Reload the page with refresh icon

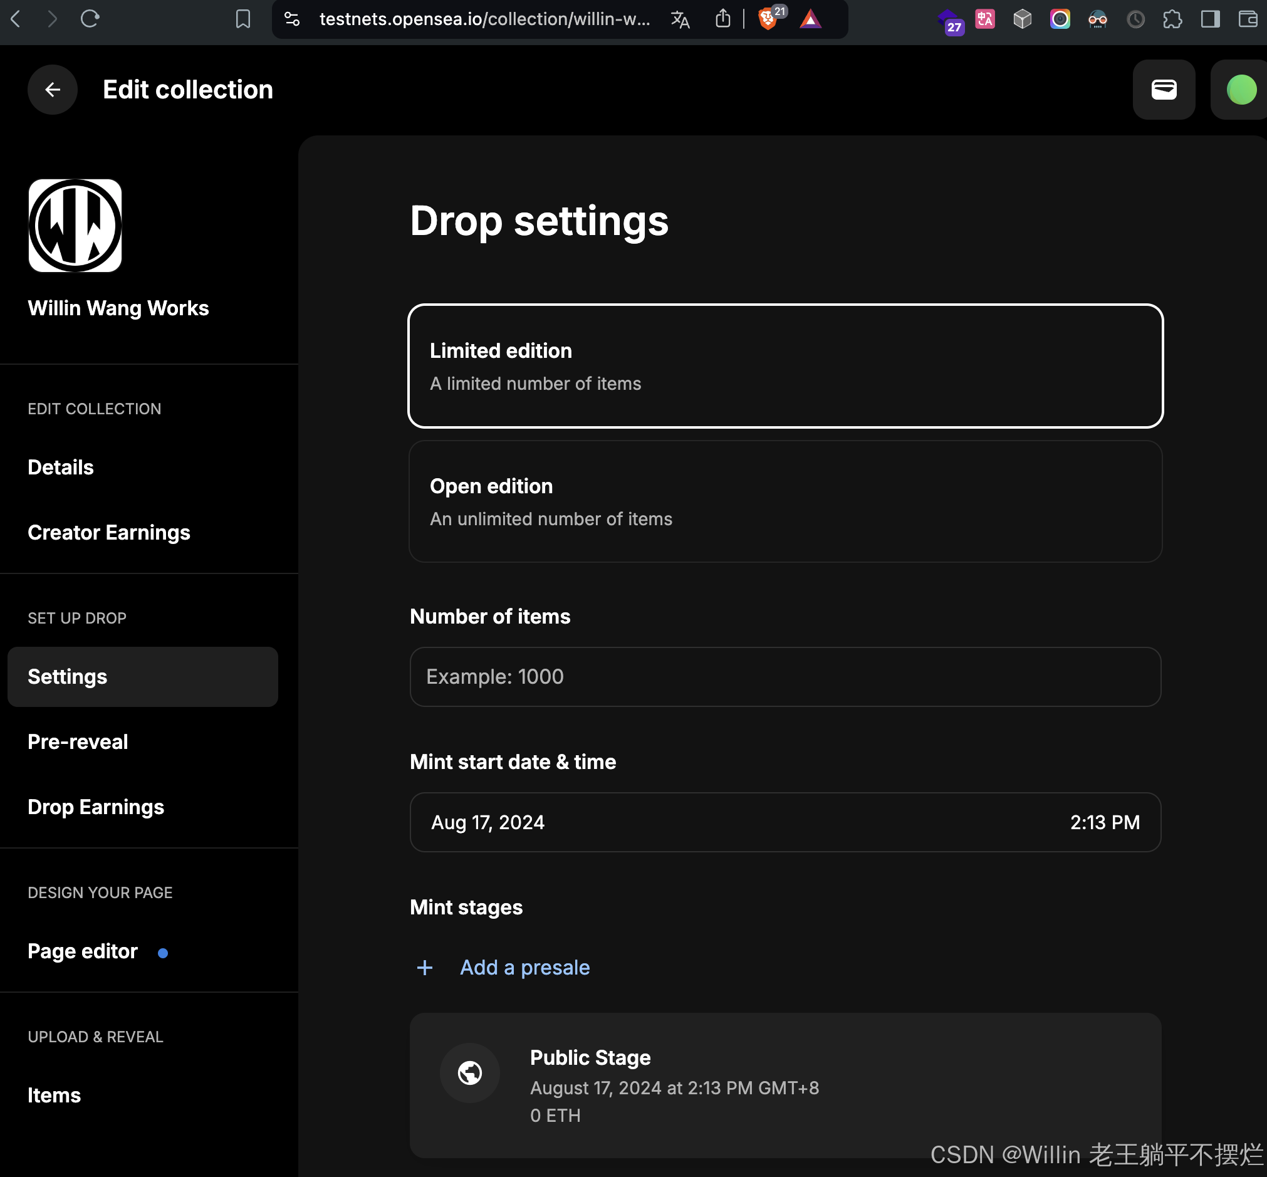point(90,19)
